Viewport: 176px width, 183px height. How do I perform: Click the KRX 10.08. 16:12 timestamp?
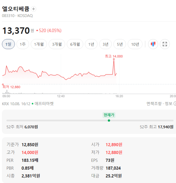[x=16, y=104]
